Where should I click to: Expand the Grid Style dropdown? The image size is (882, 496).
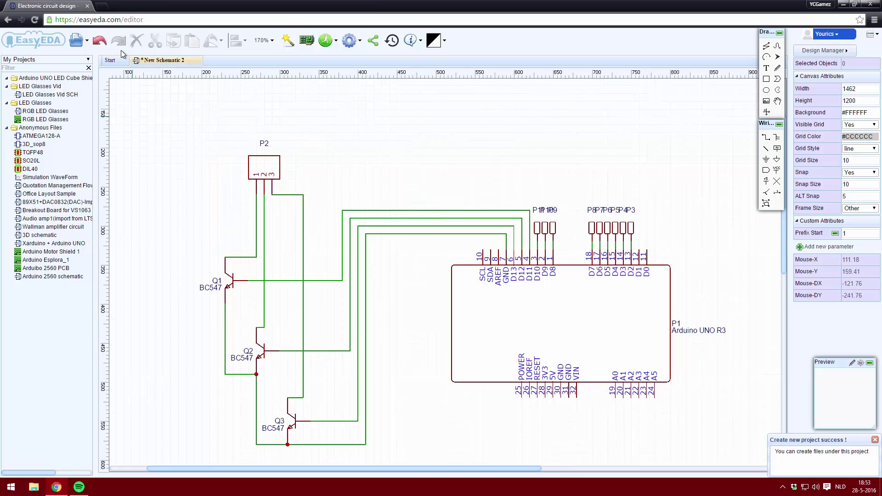pos(874,148)
